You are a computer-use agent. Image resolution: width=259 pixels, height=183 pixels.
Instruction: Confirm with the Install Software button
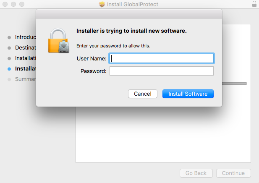click(188, 94)
